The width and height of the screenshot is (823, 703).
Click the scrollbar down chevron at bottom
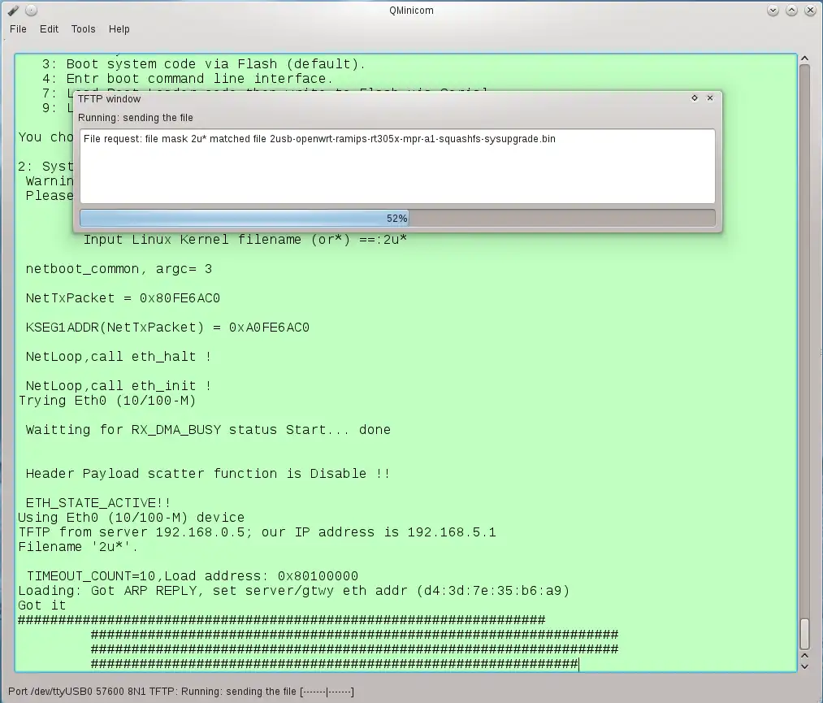click(x=804, y=666)
